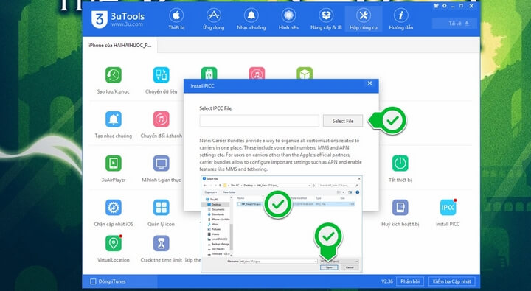The width and height of the screenshot is (531, 291).
Task: Open the Nâng cấp & JB section
Action: (326, 20)
